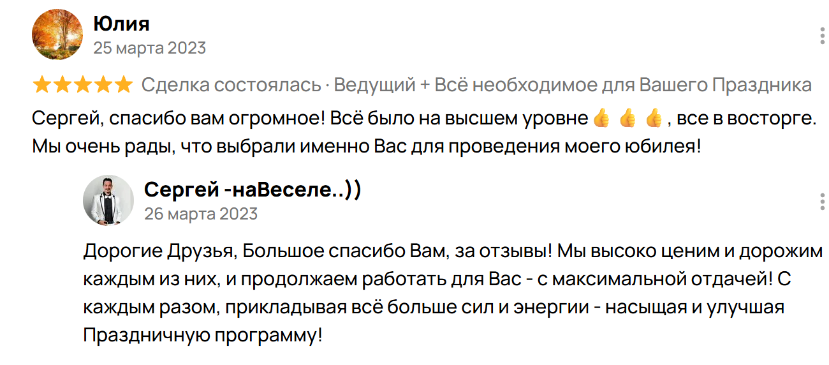This screenshot has height=365, width=829.
Task: Open the three-dot menu on Сергей's reply
Action: pyautogui.click(x=822, y=202)
